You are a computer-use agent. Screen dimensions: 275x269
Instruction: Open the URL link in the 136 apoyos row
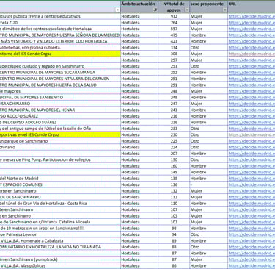point(252,184)
